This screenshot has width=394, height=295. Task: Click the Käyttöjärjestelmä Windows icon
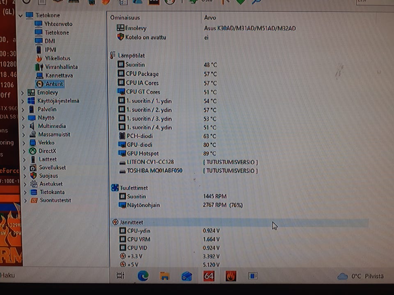click(31, 101)
